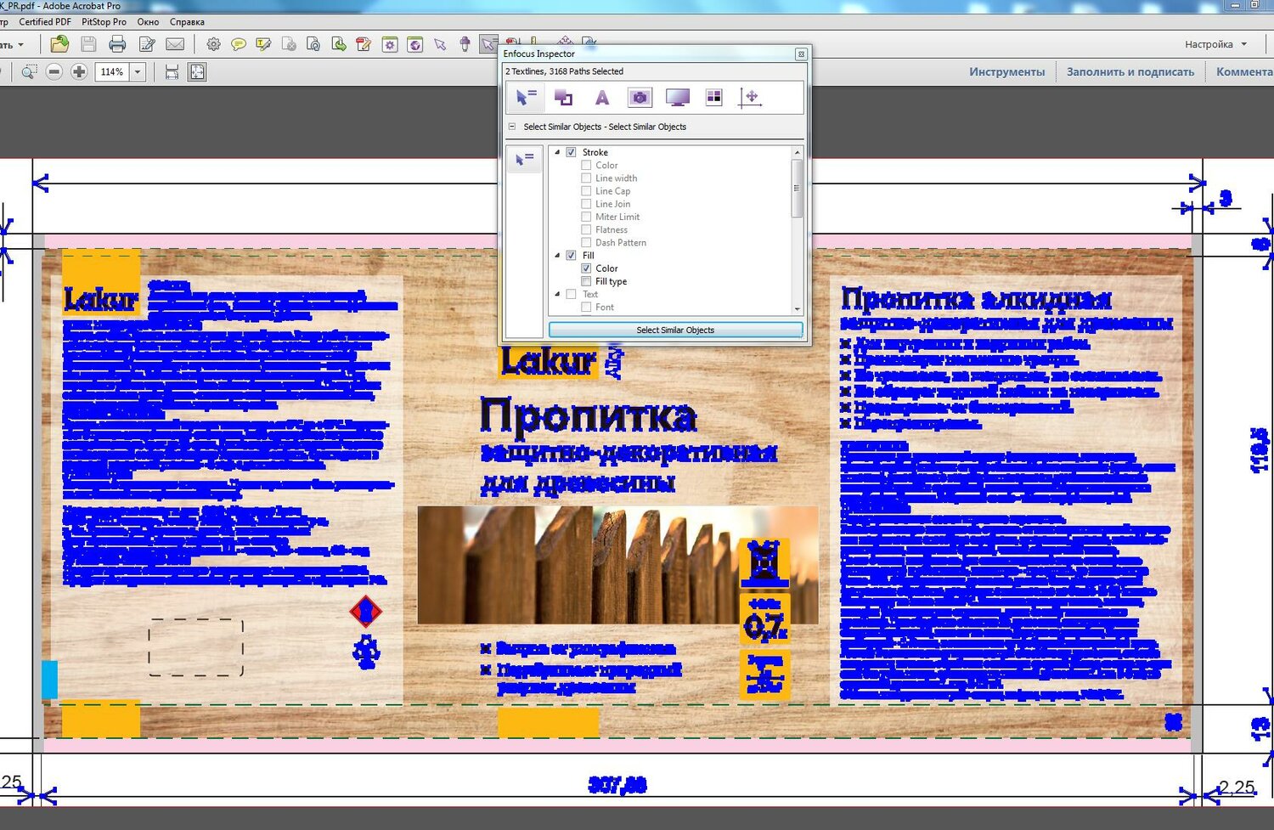
Task: Open the Инструменты pane
Action: [1006, 72]
